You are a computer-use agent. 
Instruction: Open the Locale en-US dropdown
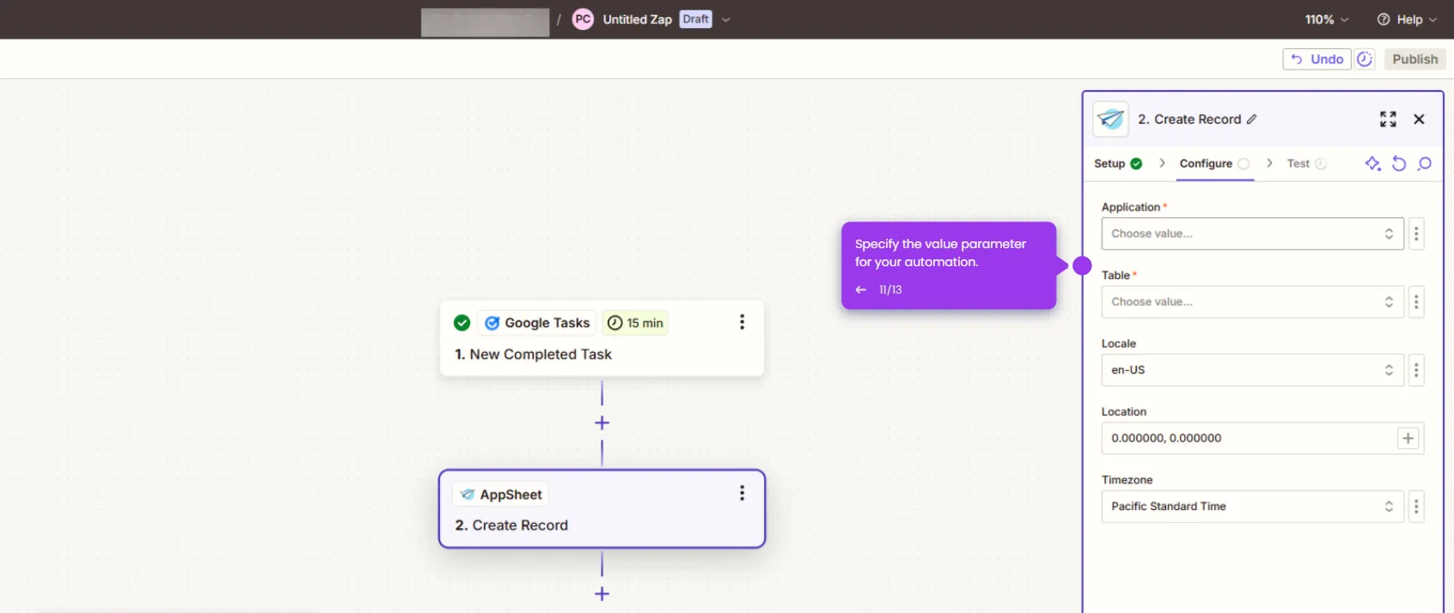(1252, 370)
